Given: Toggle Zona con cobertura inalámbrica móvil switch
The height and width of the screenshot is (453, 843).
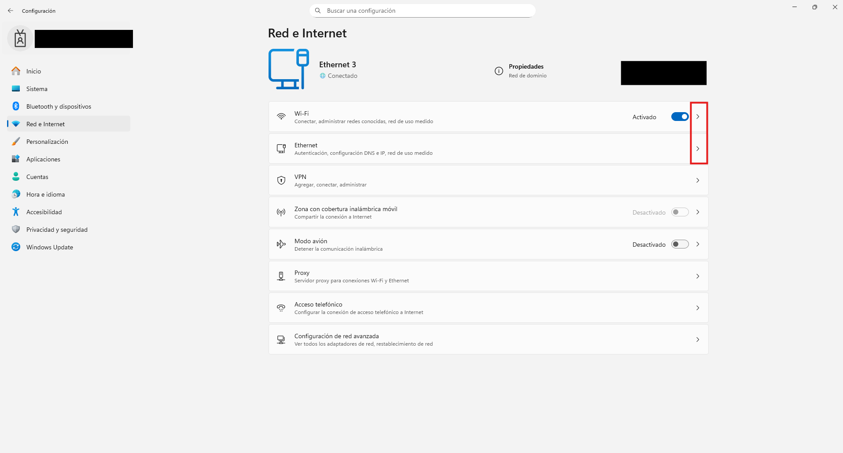Looking at the screenshot, I should [x=680, y=212].
